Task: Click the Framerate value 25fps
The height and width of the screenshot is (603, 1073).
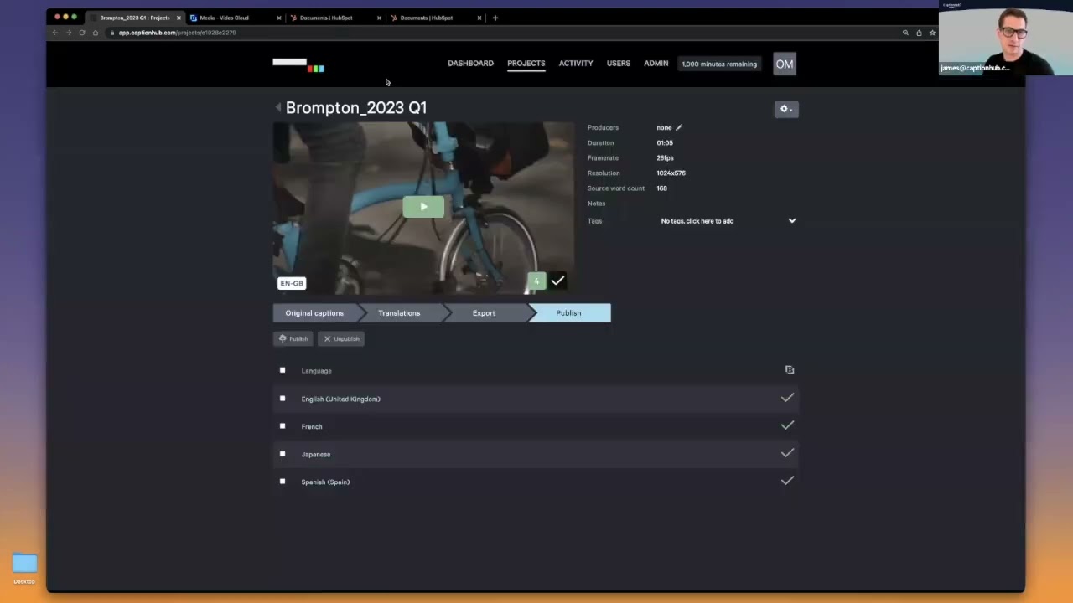Action: 665,157
